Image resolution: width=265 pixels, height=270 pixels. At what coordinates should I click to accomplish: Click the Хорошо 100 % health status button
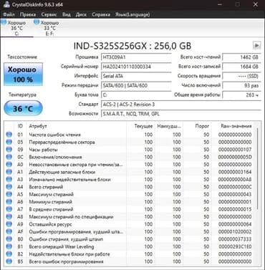tap(23, 74)
